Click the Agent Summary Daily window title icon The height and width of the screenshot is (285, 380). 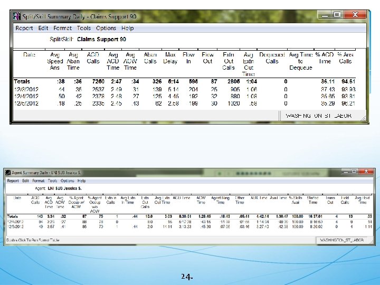click(8, 173)
